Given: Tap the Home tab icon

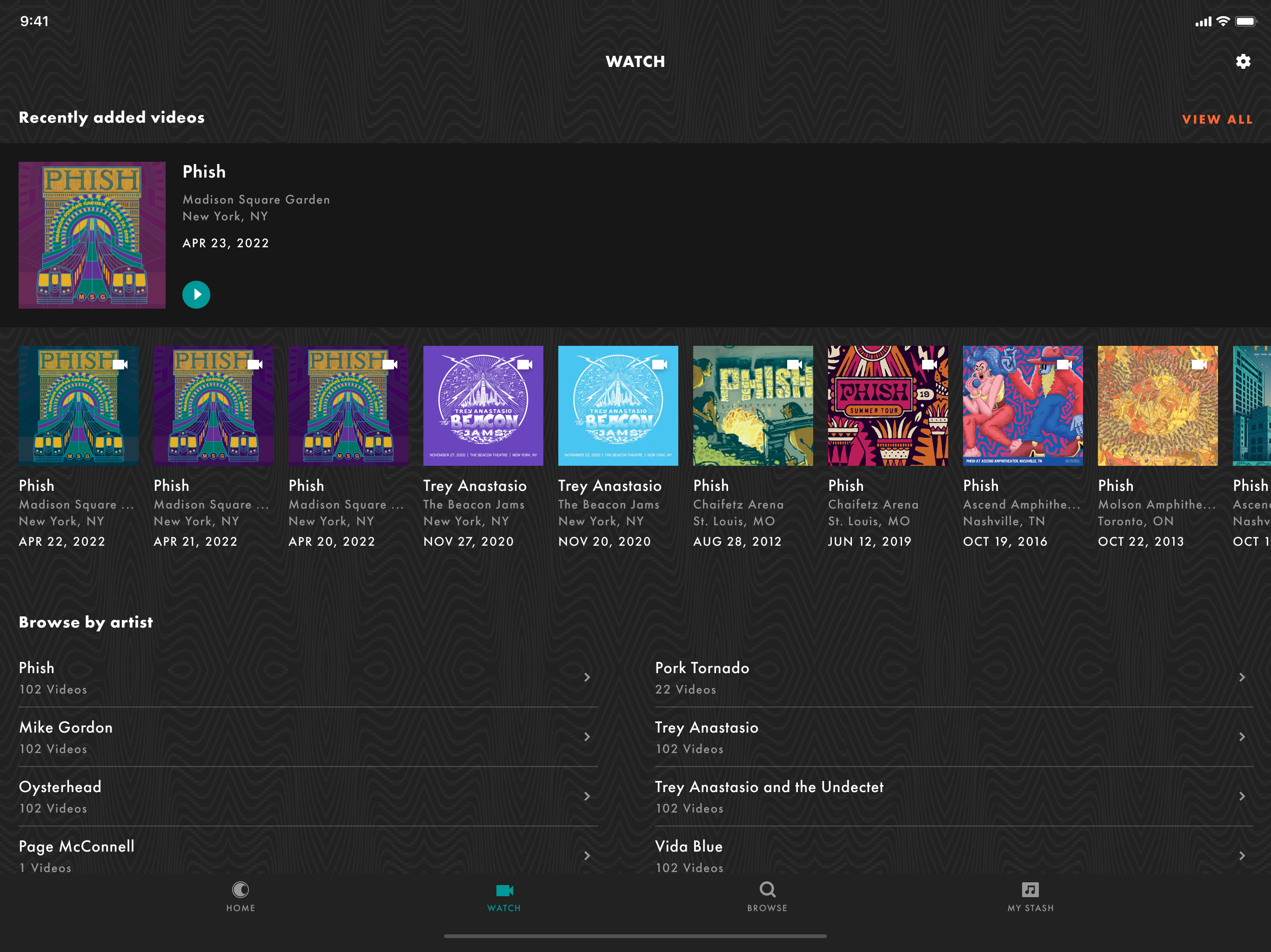Looking at the screenshot, I should click(240, 891).
